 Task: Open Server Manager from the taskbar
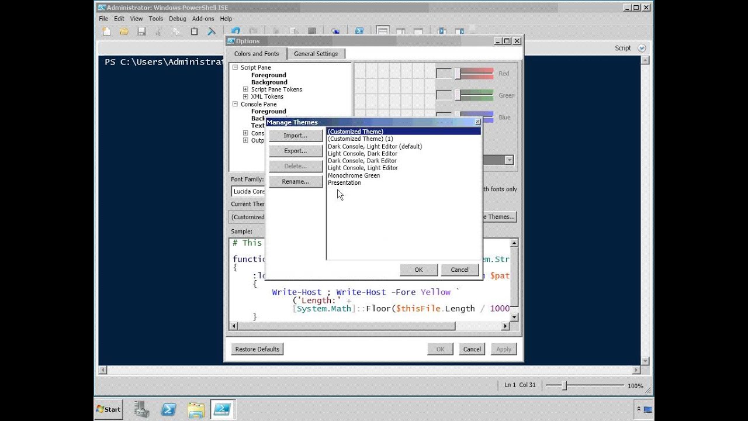[141, 409]
